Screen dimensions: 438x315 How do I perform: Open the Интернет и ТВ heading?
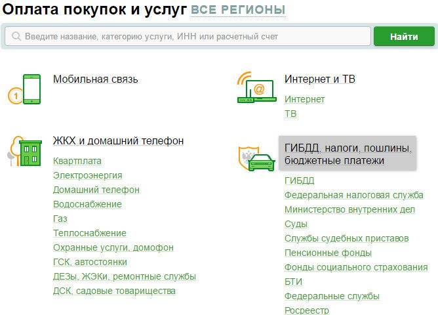tap(320, 79)
